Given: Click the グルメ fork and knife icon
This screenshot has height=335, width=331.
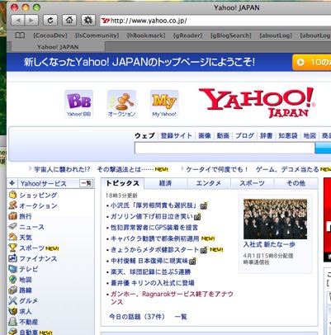Looking at the screenshot, I should pos(12,300).
